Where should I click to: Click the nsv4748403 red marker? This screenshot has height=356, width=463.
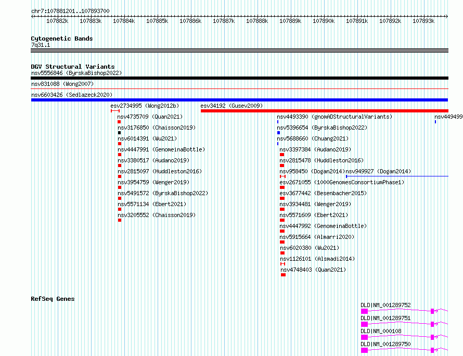click(283, 275)
